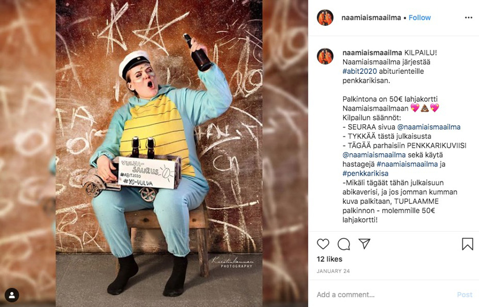Open naamiaismaailma profile picture in header
The image size is (479, 307).
(x=325, y=18)
